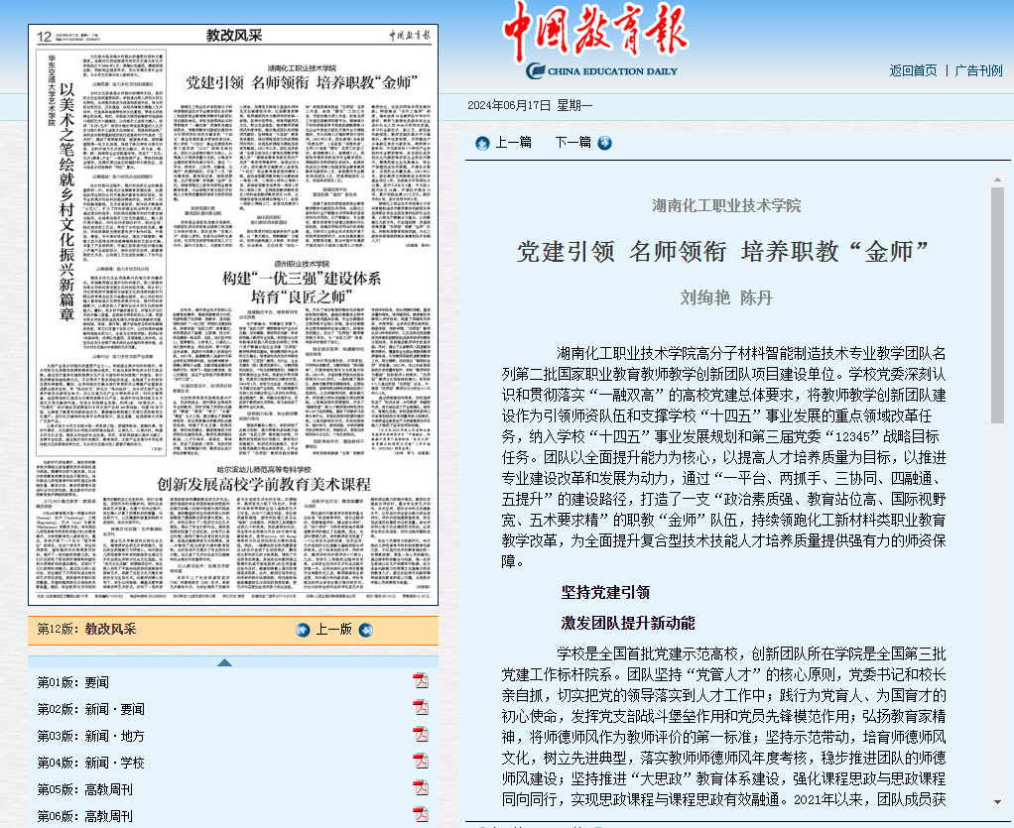This screenshot has height=828, width=1014.
Task: Click the left arrow icon beside 上一篇
Action: (482, 144)
